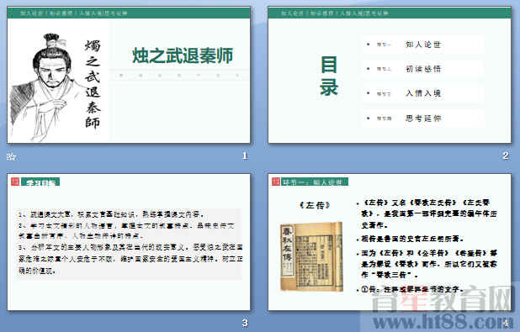Click the vertical calligraphy title on slide 1

pyautogui.click(x=93, y=84)
